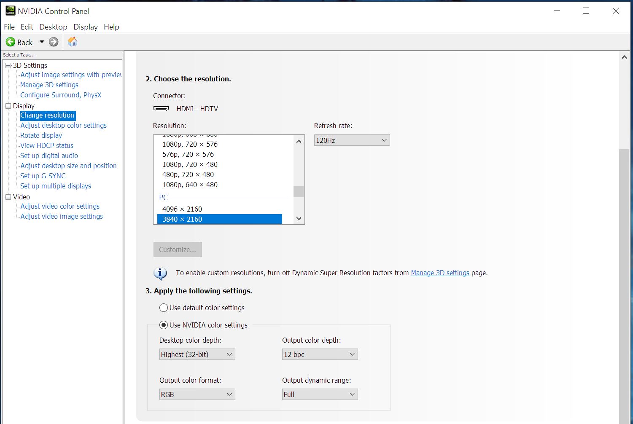Open the Desktop menu
The image size is (633, 424).
click(x=53, y=27)
